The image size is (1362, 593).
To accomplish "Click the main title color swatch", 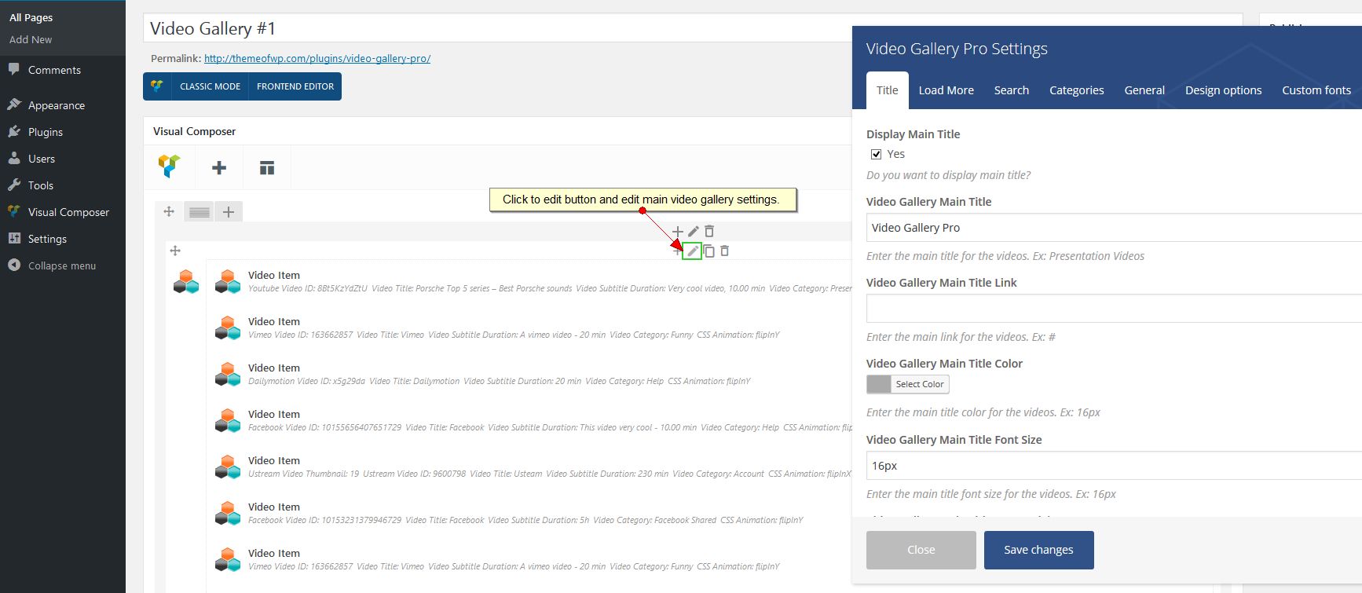I will 879,384.
